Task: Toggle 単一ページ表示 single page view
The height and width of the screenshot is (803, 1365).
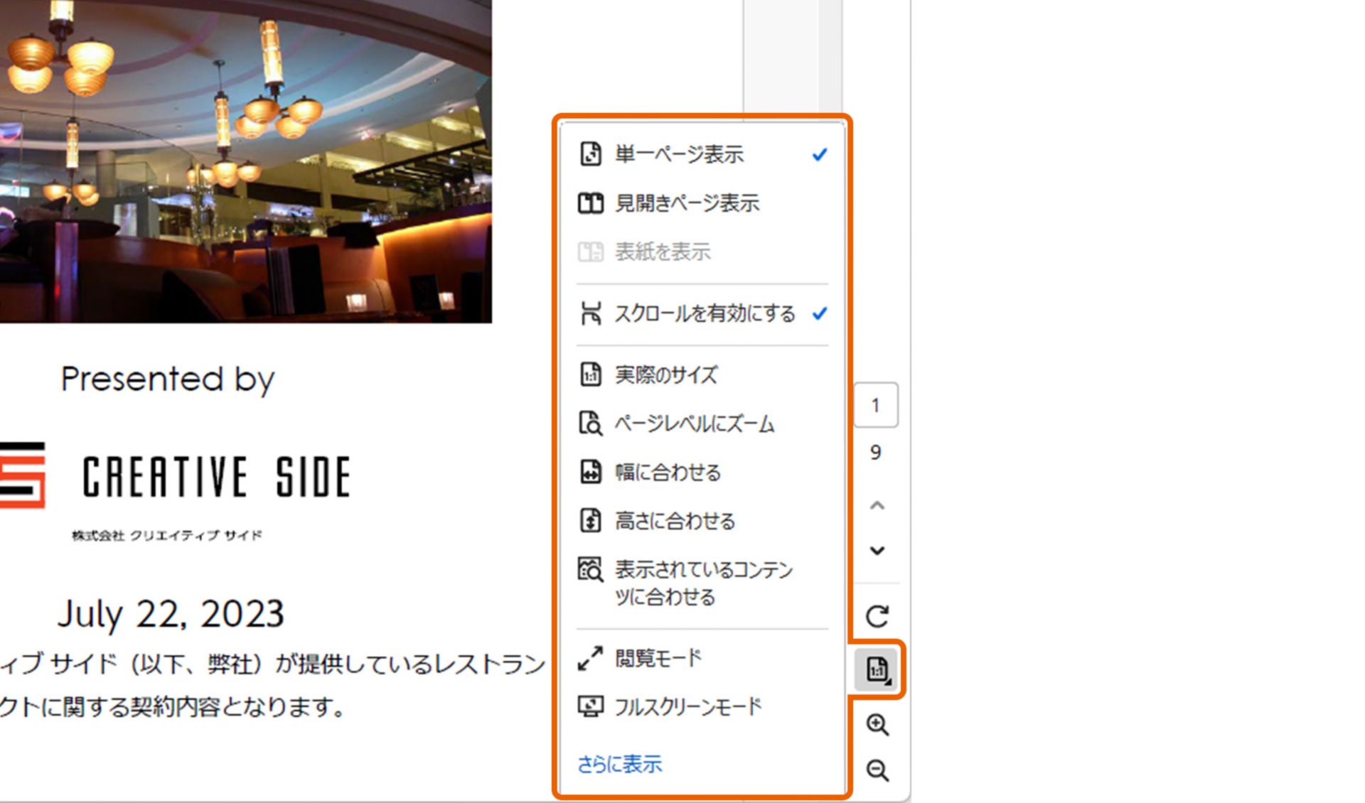Action: point(679,154)
